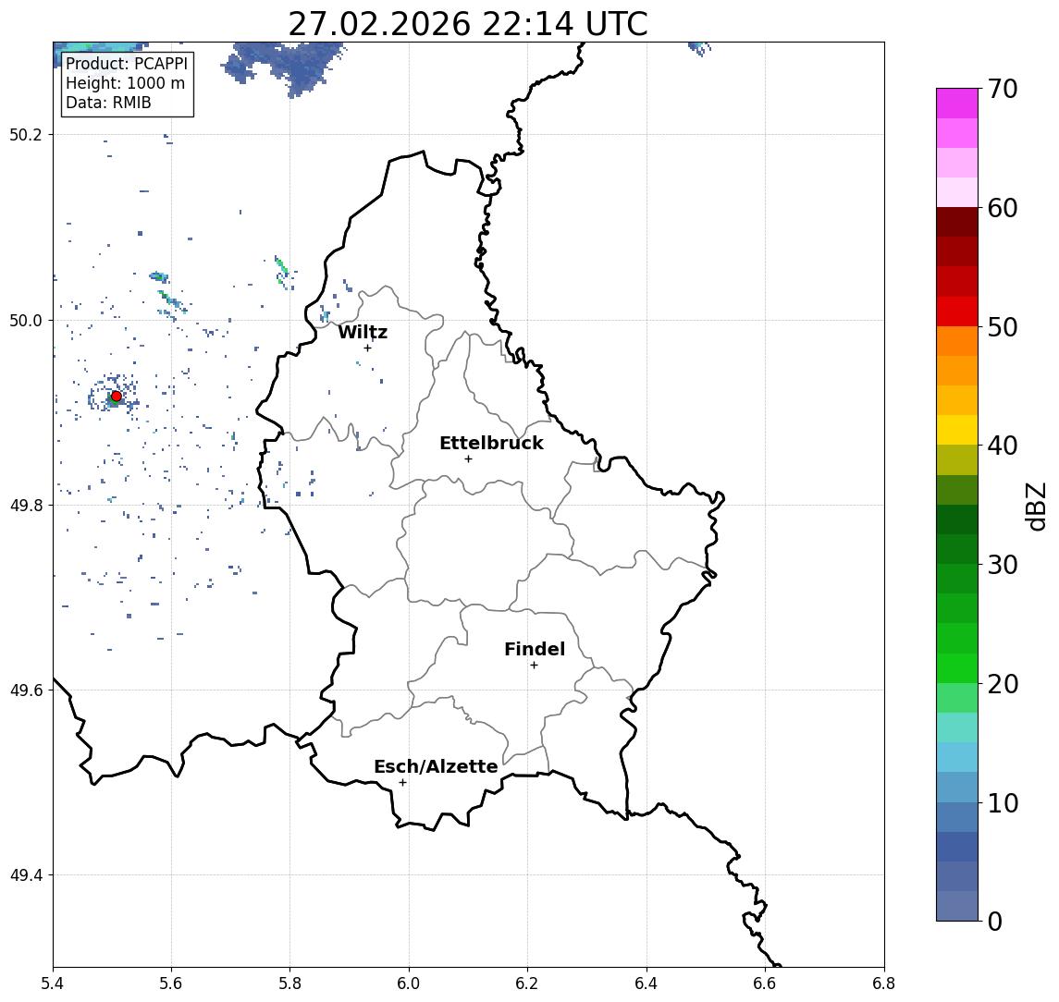Click the 'dBZ' colorbar axis label
The width and height of the screenshot is (1059, 1002).
click(1035, 506)
